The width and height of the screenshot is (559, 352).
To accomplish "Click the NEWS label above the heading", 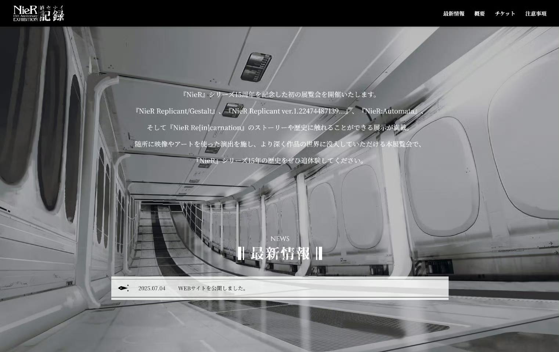I will click(x=280, y=239).
